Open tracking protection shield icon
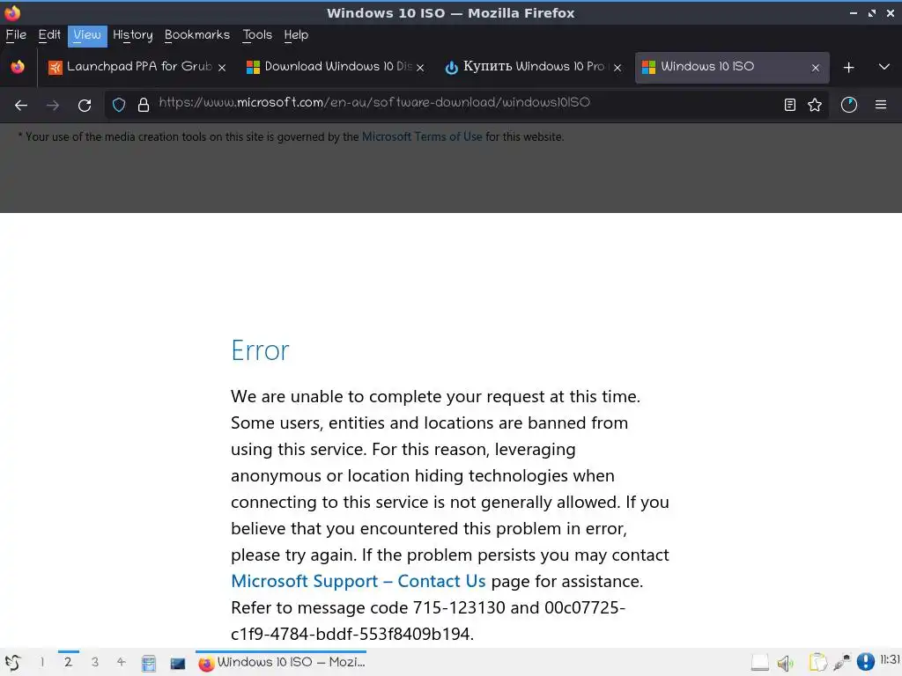Viewport: 902px width, 676px height. pyautogui.click(x=119, y=105)
